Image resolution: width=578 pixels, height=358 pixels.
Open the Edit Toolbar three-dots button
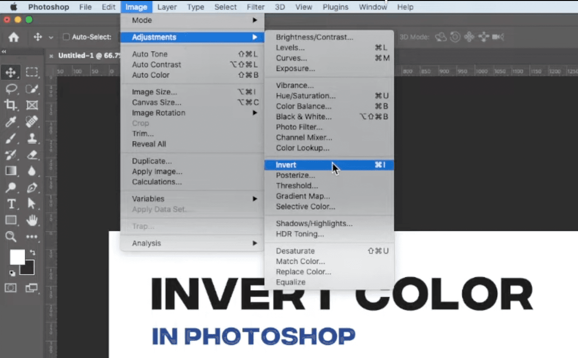point(32,237)
